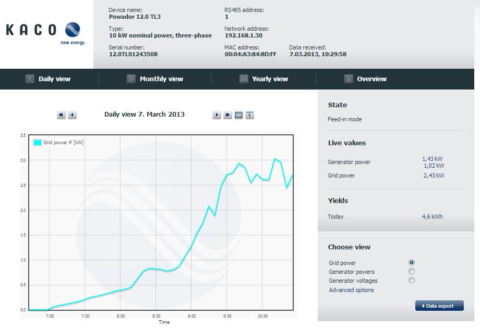The height and width of the screenshot is (329, 480).
Task: Click the double-arrow fast-forward date button
Action: coord(227,115)
